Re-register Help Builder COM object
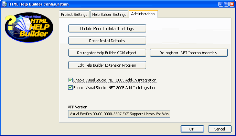The image size is (236, 136). tap(107, 53)
